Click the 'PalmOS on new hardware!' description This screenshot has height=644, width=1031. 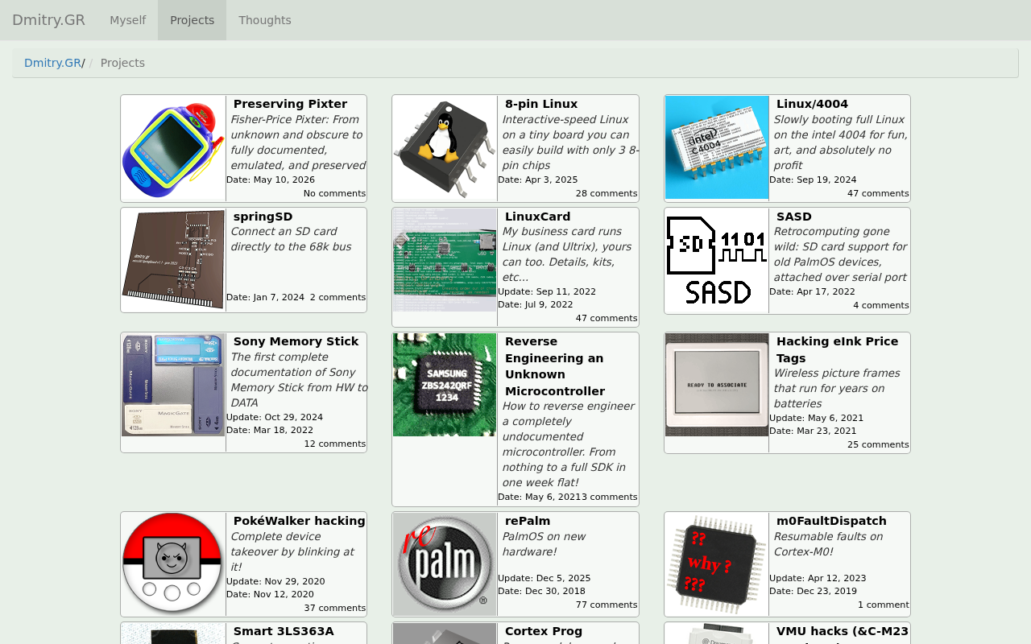tap(544, 544)
